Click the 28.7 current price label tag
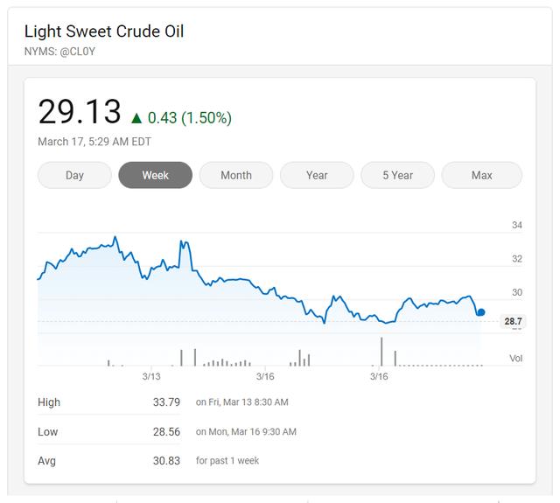Screen dimensions: 560x503 [x=513, y=322]
